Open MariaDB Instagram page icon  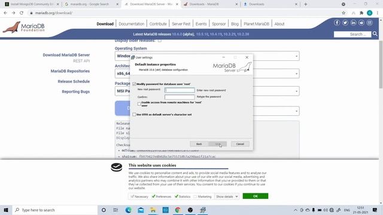[x=370, y=23]
